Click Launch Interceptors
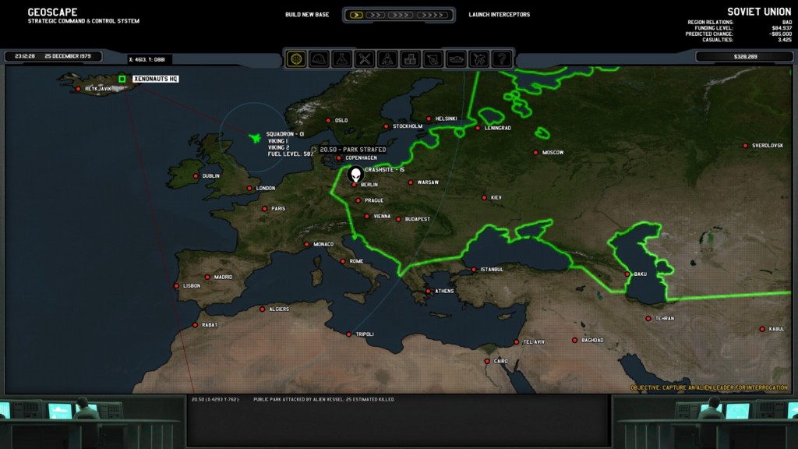 (500, 15)
